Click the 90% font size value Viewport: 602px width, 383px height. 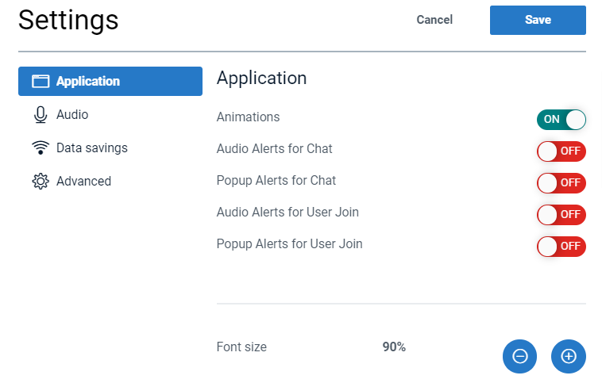(394, 347)
